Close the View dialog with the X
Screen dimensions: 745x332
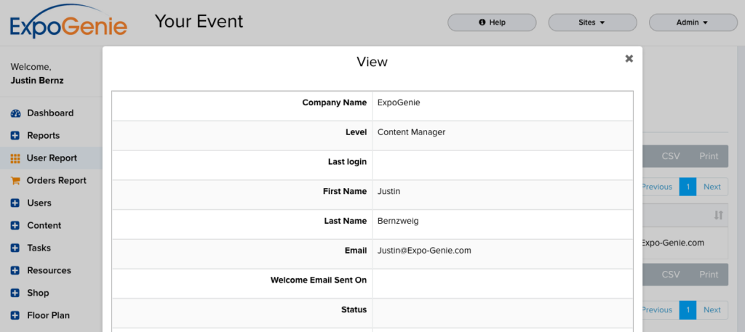pos(629,59)
